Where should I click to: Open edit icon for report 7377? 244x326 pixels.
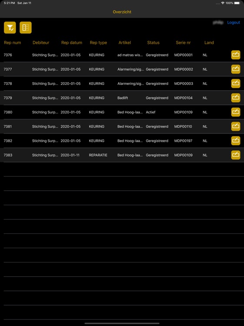pos(236,69)
